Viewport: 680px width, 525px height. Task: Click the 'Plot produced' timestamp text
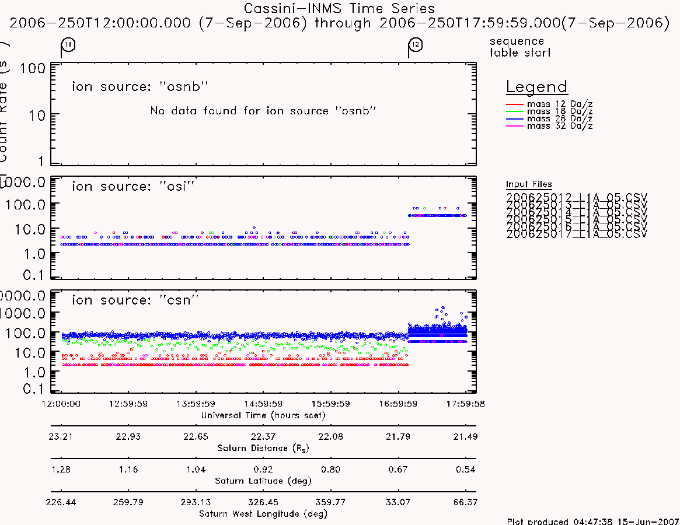point(593,521)
